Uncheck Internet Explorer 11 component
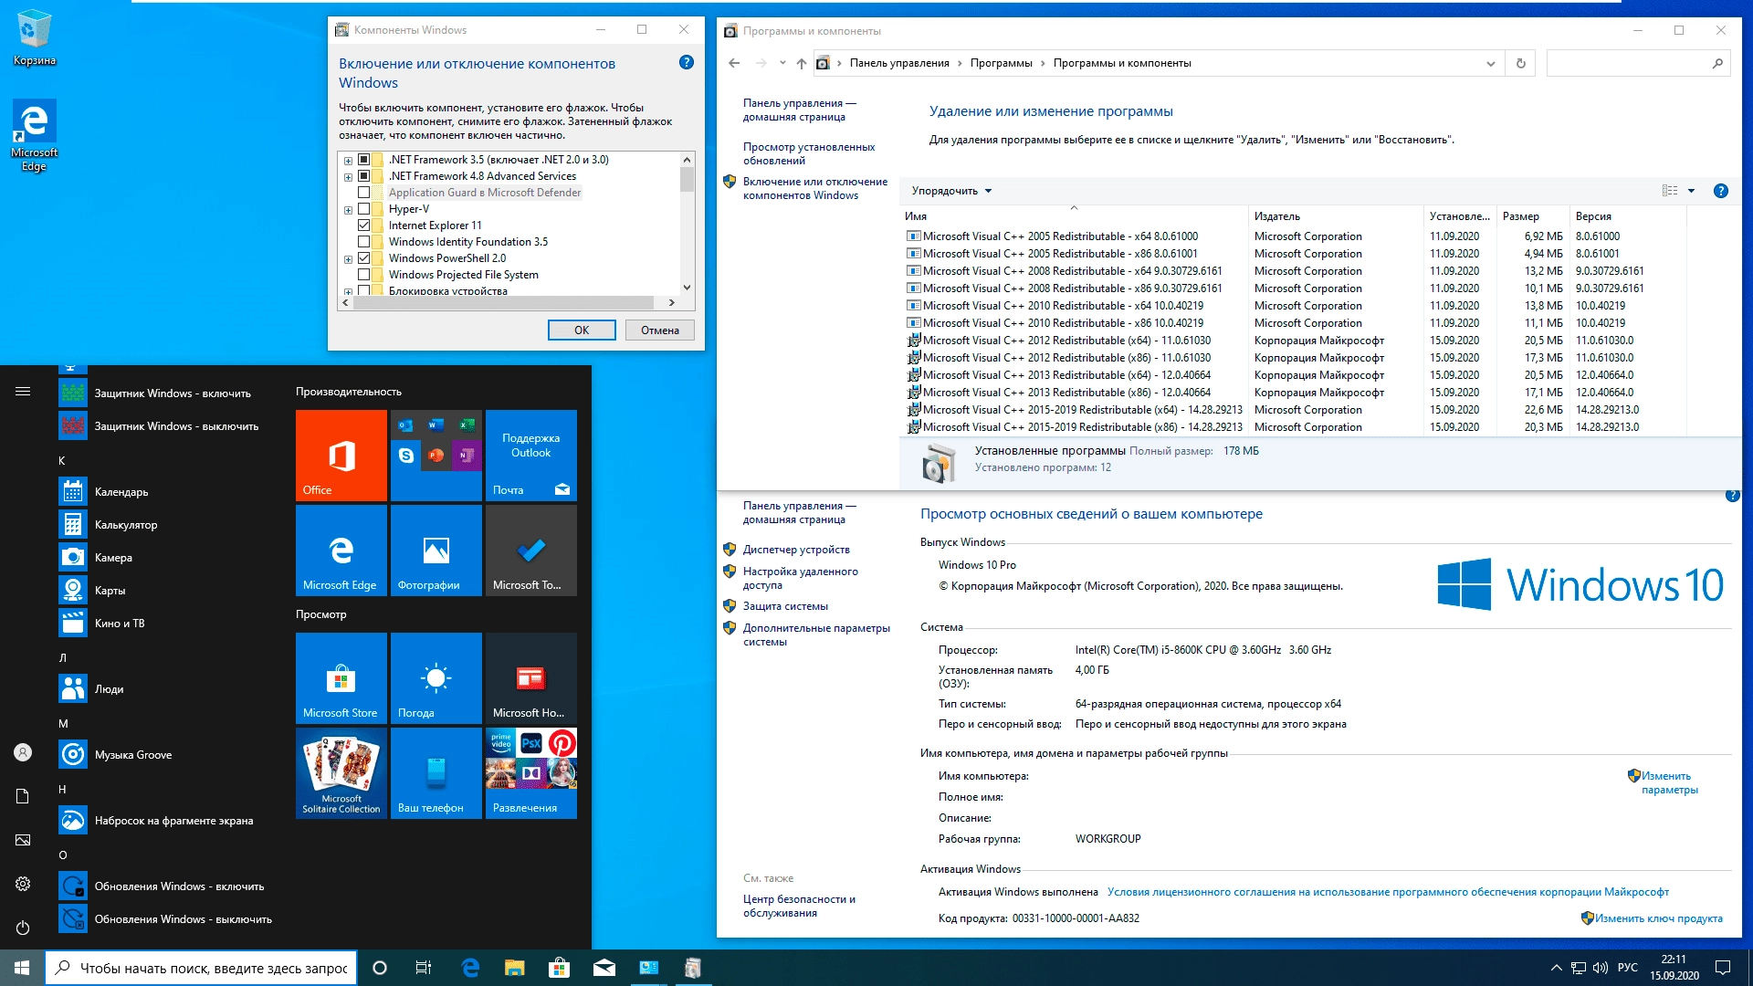The image size is (1753, 986). [363, 226]
